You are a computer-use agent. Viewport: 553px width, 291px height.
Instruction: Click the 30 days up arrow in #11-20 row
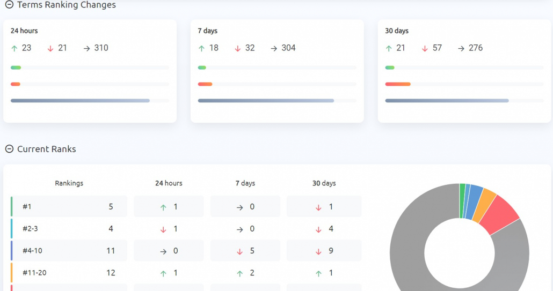coord(318,273)
